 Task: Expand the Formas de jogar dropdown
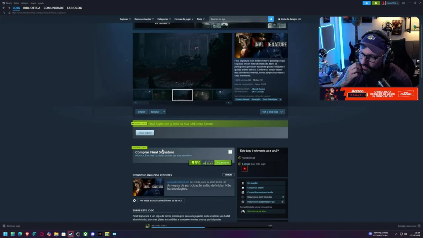click(x=184, y=19)
